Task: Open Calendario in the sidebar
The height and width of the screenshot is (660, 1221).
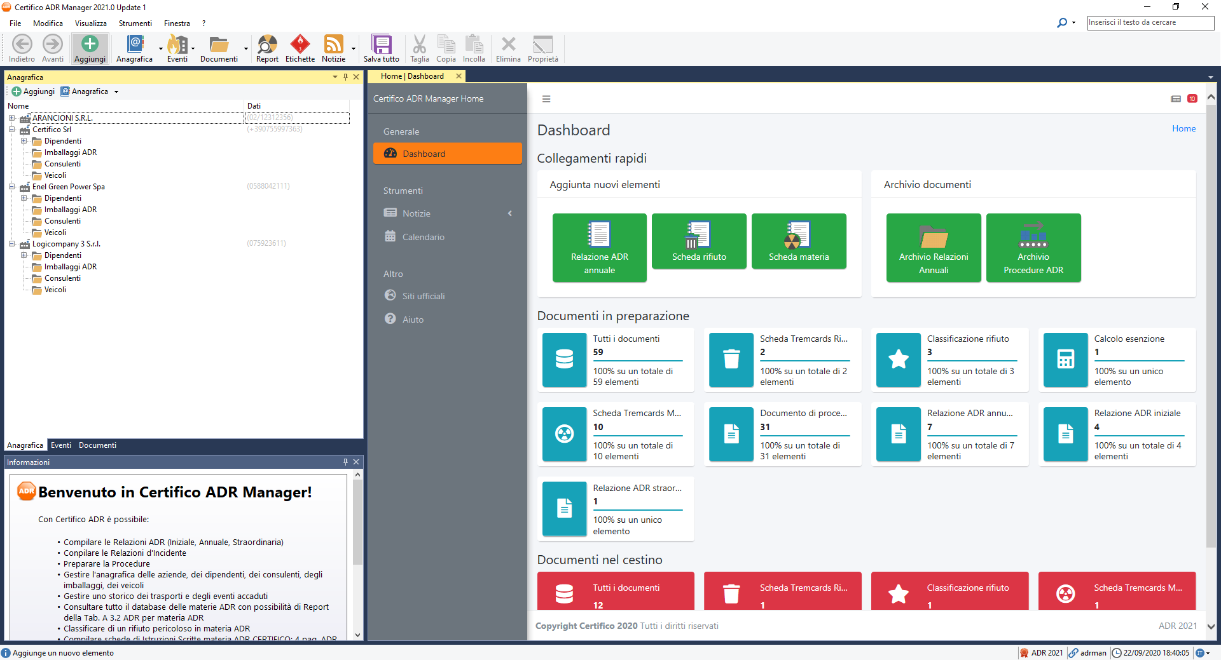Action: tap(423, 237)
